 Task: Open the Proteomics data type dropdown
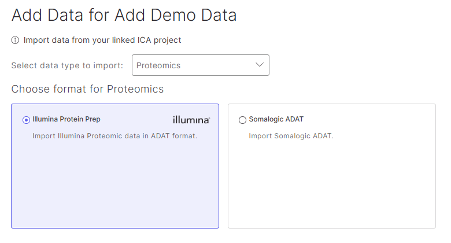tap(201, 65)
